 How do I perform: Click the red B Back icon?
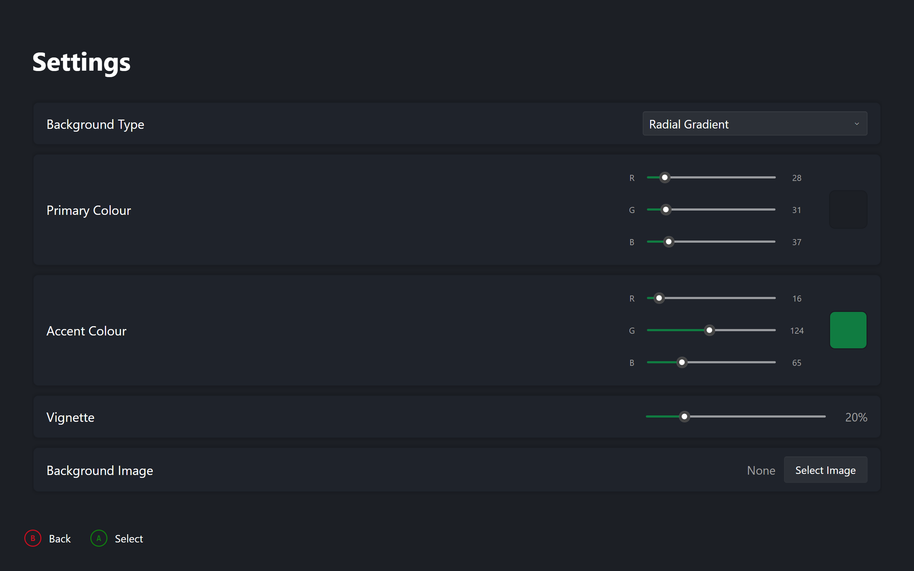(33, 538)
